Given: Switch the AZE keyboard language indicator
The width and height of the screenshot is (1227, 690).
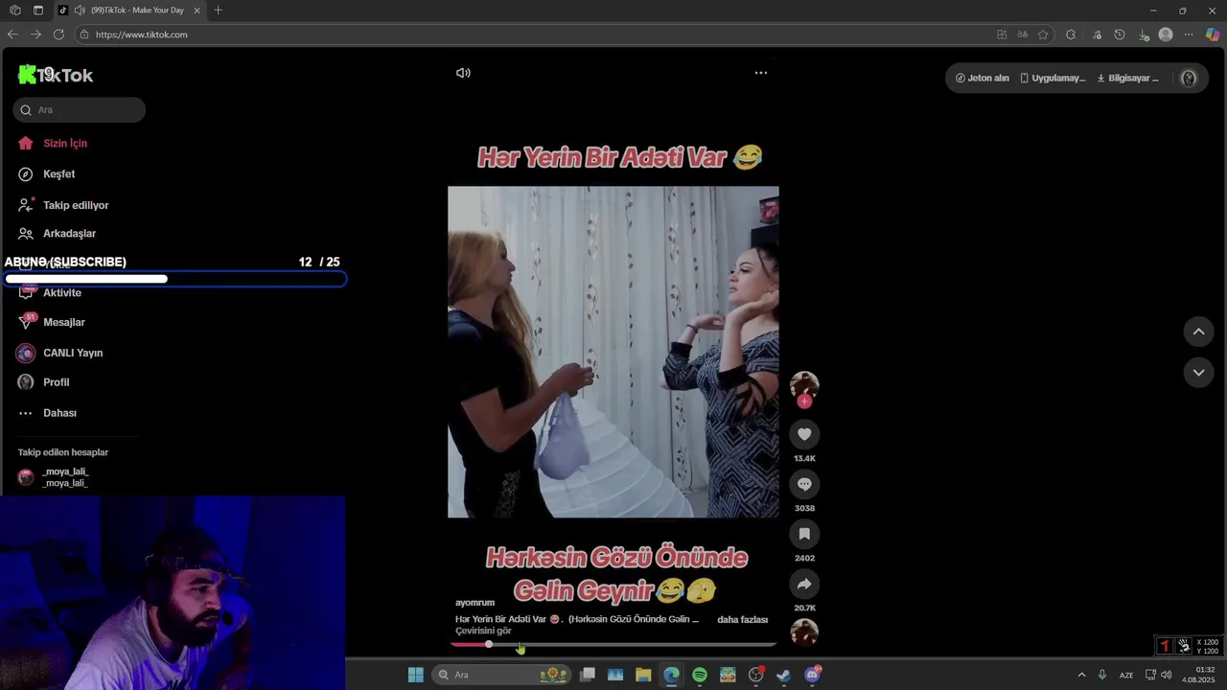Looking at the screenshot, I should point(1126,675).
